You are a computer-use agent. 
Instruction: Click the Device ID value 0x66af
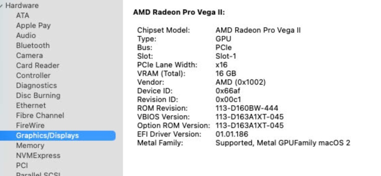pyautogui.click(x=228, y=91)
